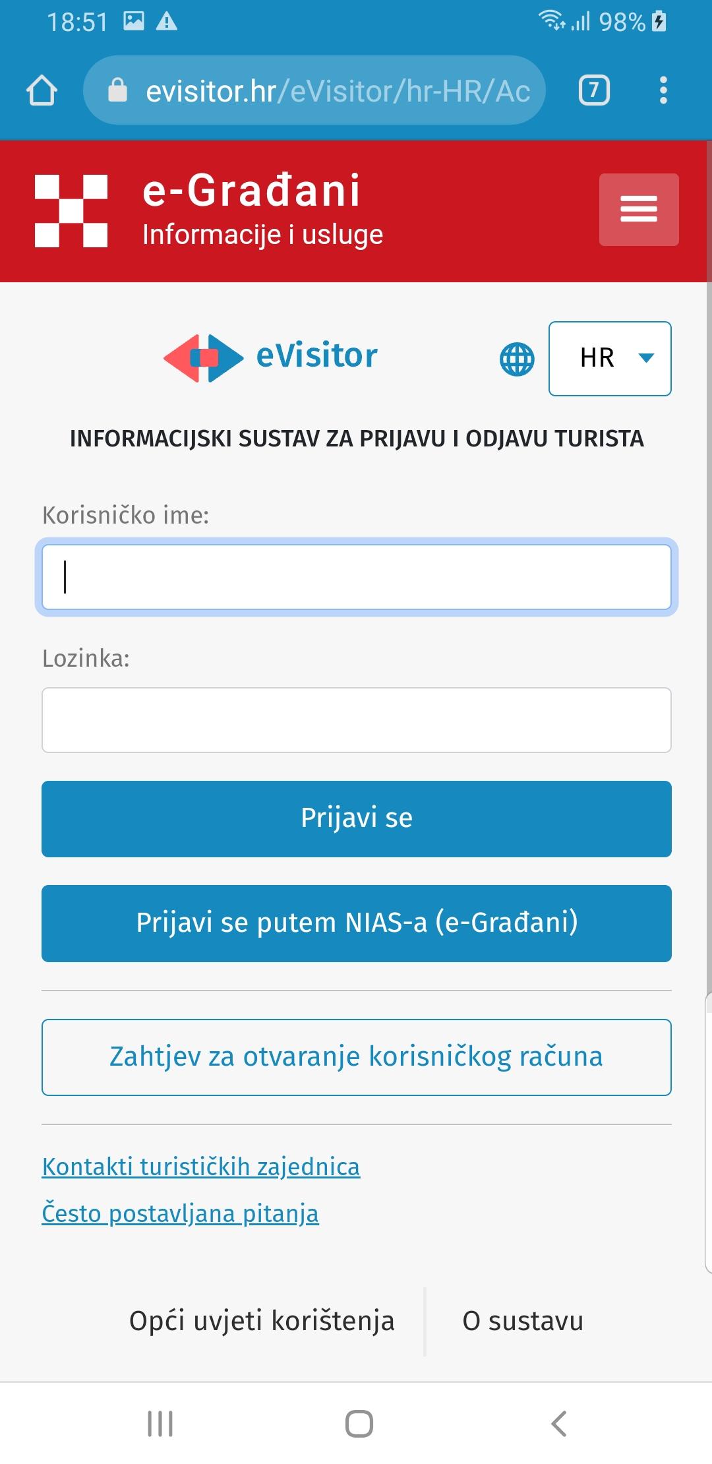Image resolution: width=712 pixels, height=1464 pixels.
Task: Open the browser three-dot overflow menu
Action: (x=663, y=90)
